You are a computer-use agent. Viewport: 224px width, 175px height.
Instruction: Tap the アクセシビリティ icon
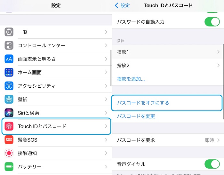(x=9, y=86)
